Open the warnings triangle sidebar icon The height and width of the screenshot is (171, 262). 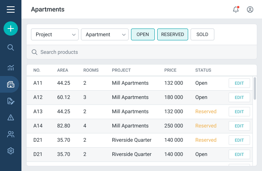click(x=11, y=118)
